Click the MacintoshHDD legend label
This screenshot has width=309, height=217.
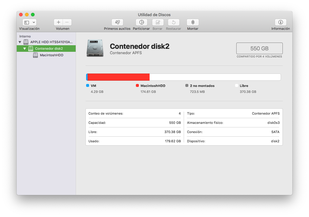tap(153, 86)
